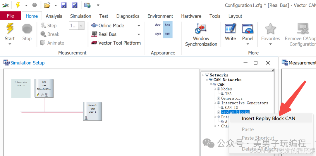Screen dimensions: 316x156
Task: Switch to the Tools tab
Action: (x=215, y=16)
